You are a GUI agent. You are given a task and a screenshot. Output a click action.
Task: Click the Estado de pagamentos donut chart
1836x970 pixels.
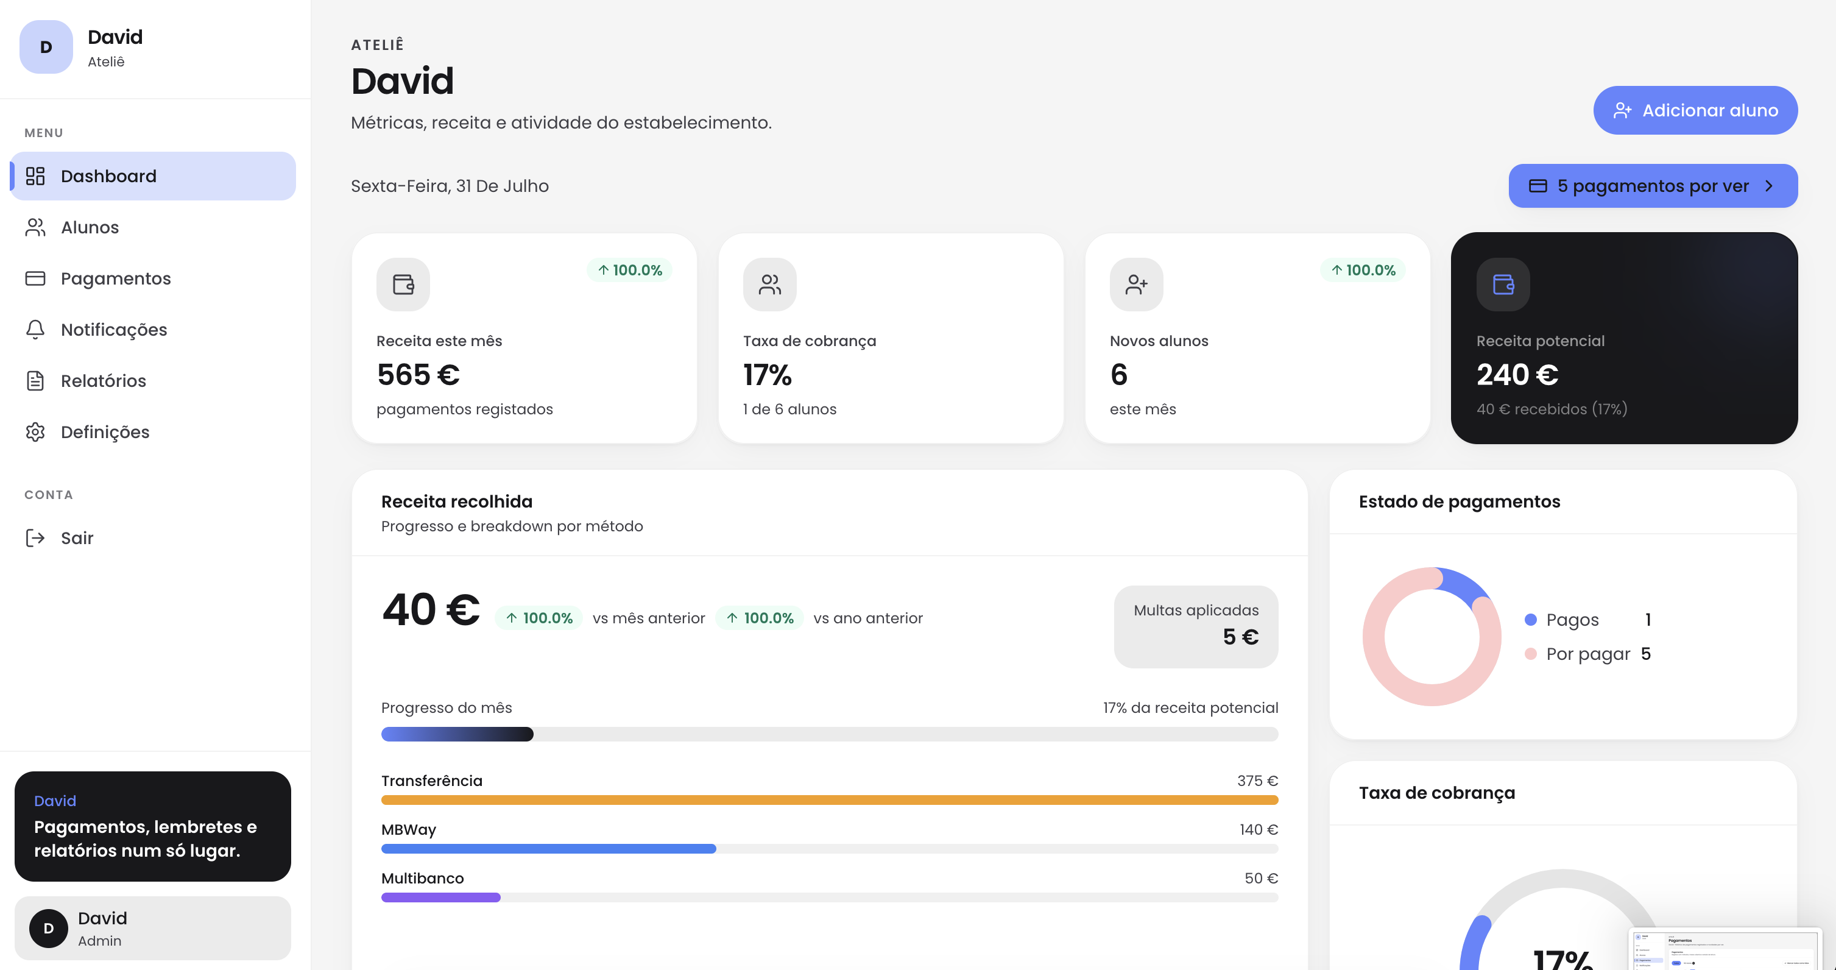(x=1432, y=637)
